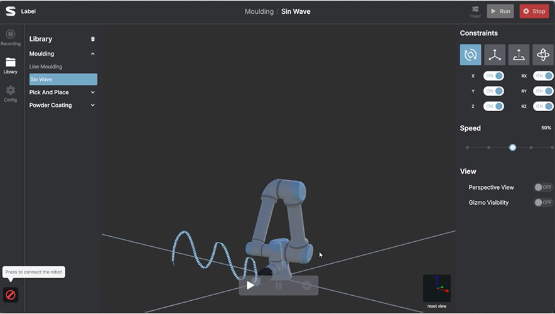Expand the Powder Coating group

tap(93, 106)
